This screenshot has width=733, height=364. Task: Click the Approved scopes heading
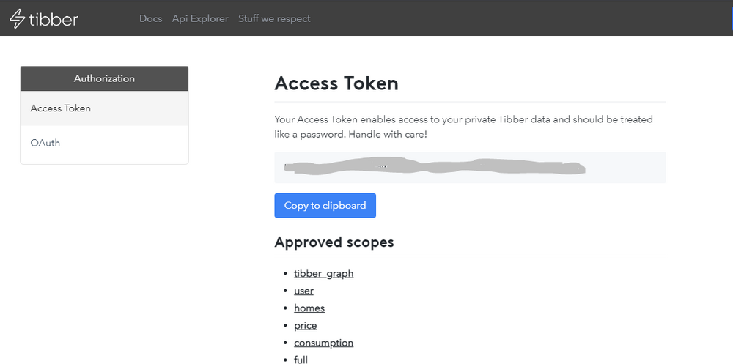pos(334,242)
